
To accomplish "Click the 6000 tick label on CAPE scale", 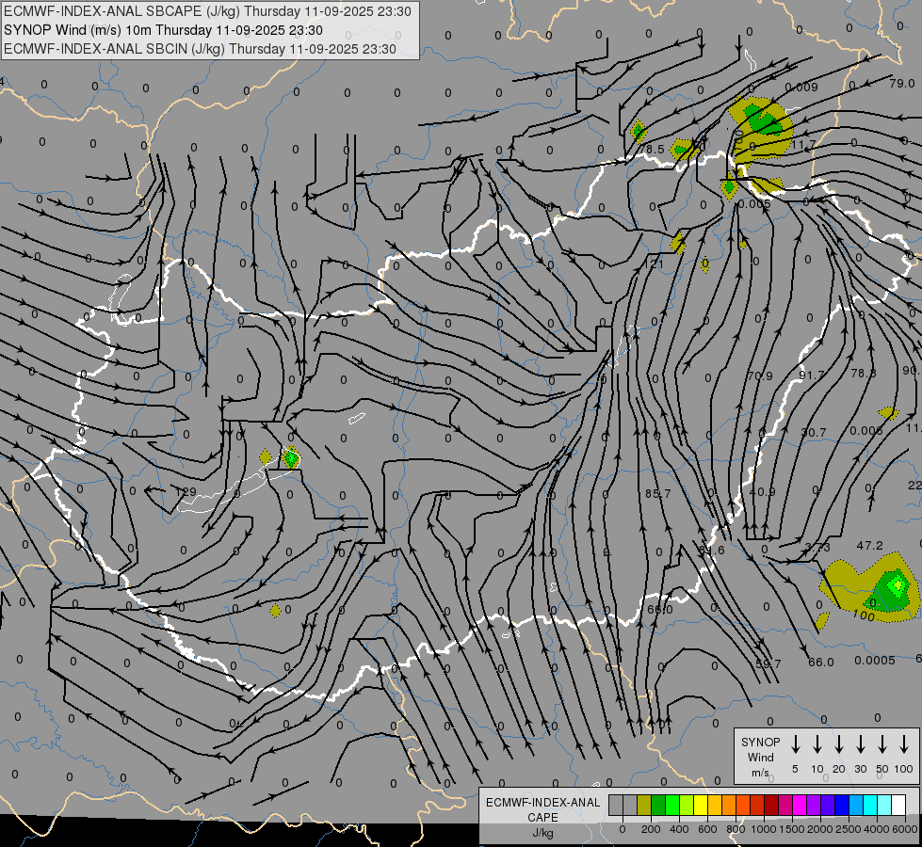I will [905, 829].
